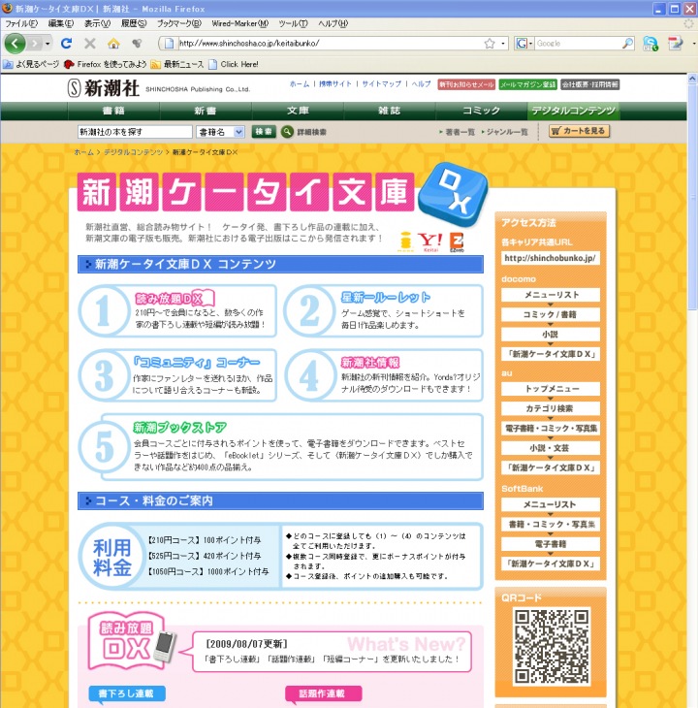Viewport: 698px width, 708px height.
Task: Click the gray 会社概要・採用情報 button
Action: 589,84
